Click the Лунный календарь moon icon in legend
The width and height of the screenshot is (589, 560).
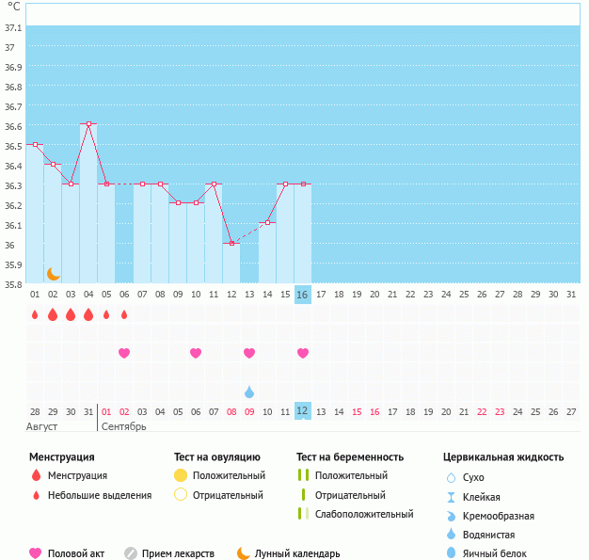[244, 553]
